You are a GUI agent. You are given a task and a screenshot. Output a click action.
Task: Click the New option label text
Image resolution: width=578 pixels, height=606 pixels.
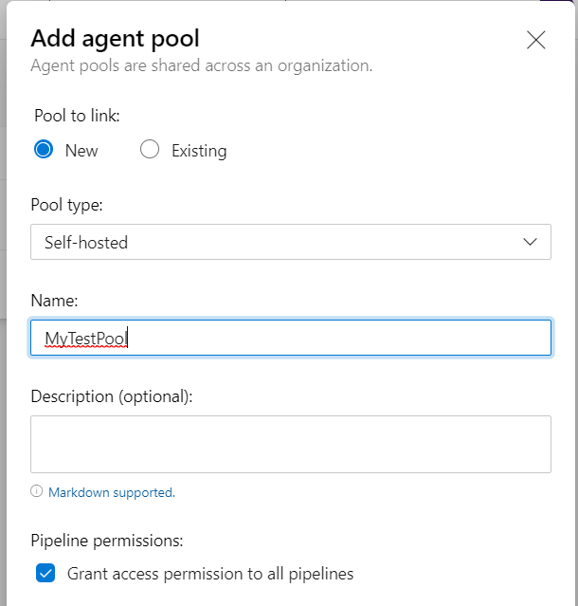click(x=81, y=151)
